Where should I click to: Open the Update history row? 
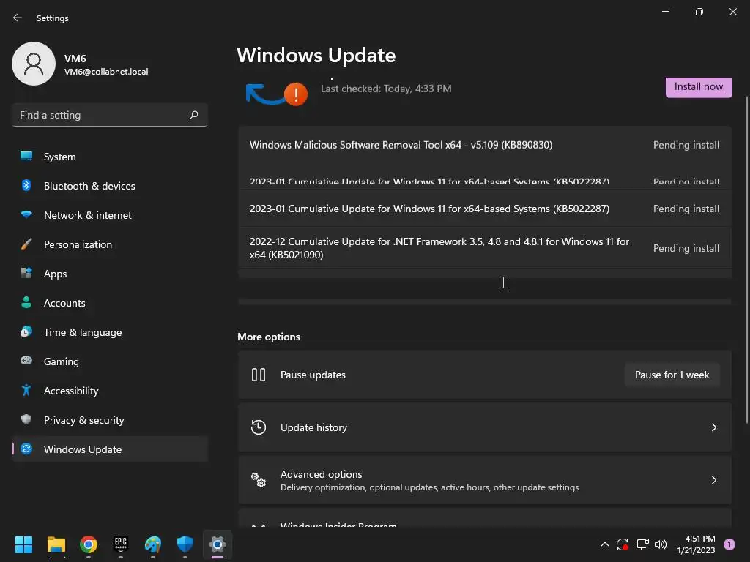point(485,427)
